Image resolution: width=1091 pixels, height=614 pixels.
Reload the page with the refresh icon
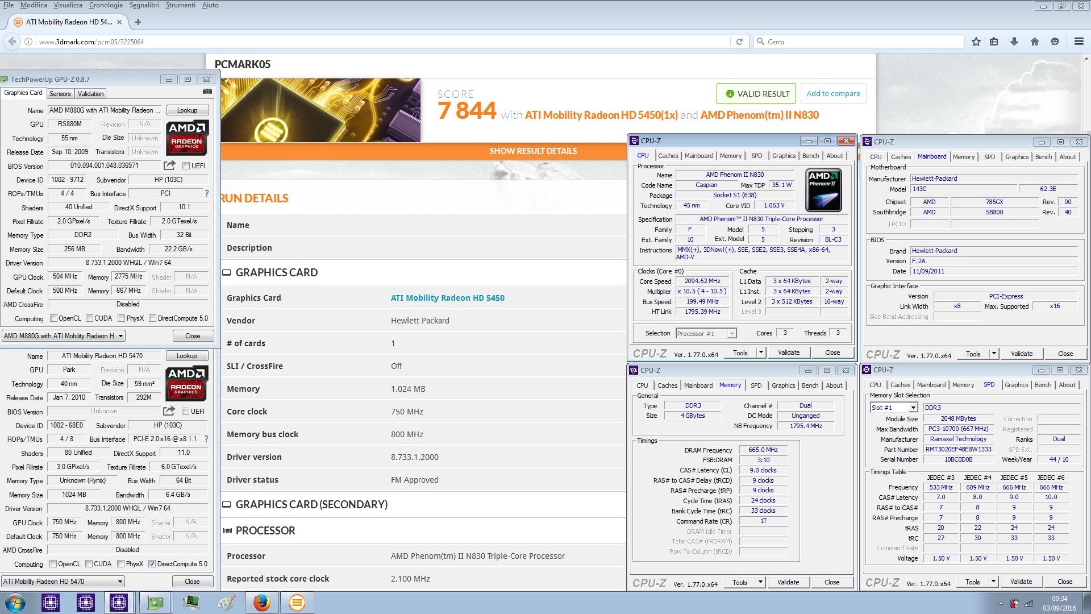739,42
